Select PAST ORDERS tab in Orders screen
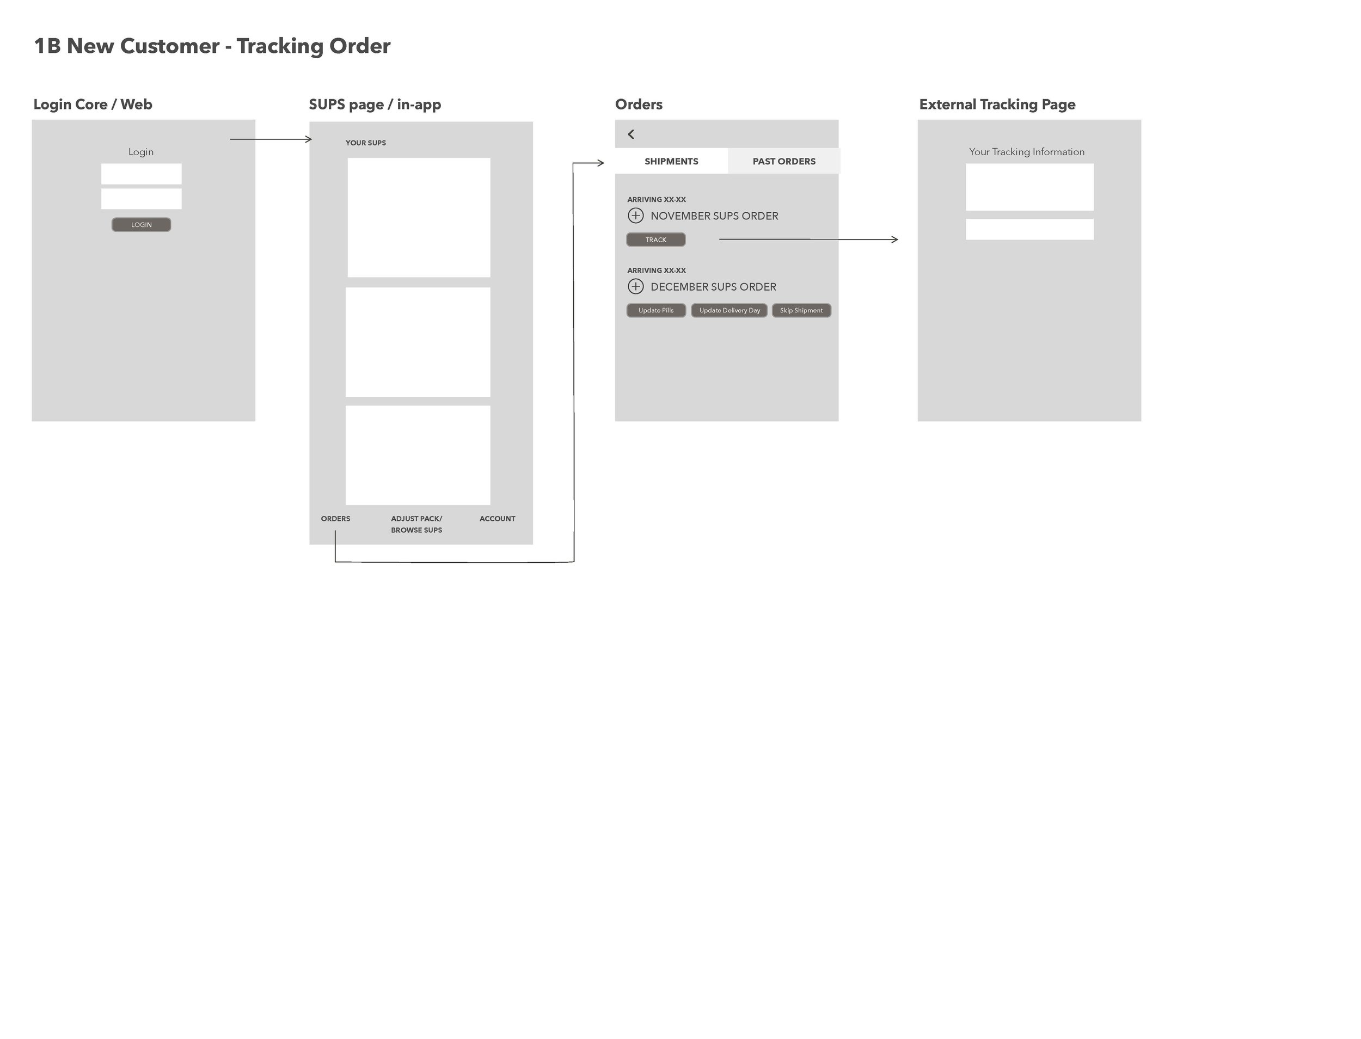 [784, 161]
